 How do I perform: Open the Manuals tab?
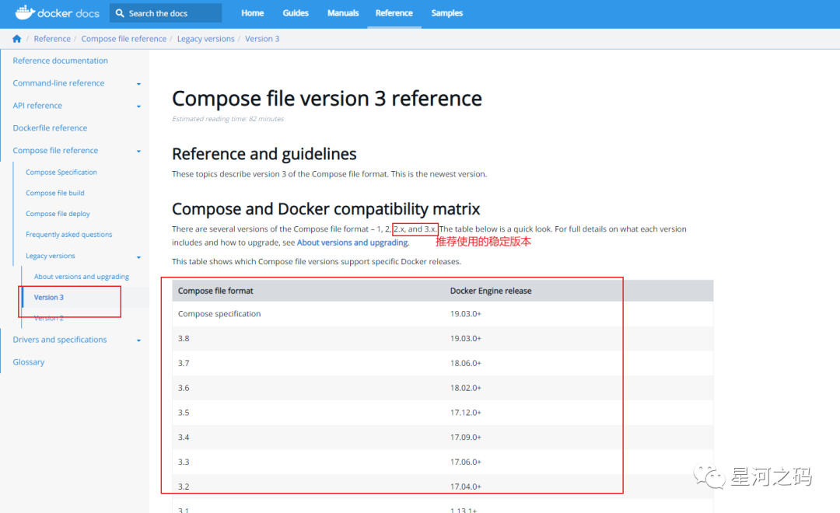pyautogui.click(x=343, y=13)
